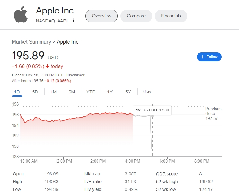Select the YTD chart range
The height and width of the screenshot is (195, 239).
[91, 92]
